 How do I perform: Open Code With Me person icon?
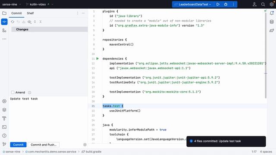(x=254, y=4)
